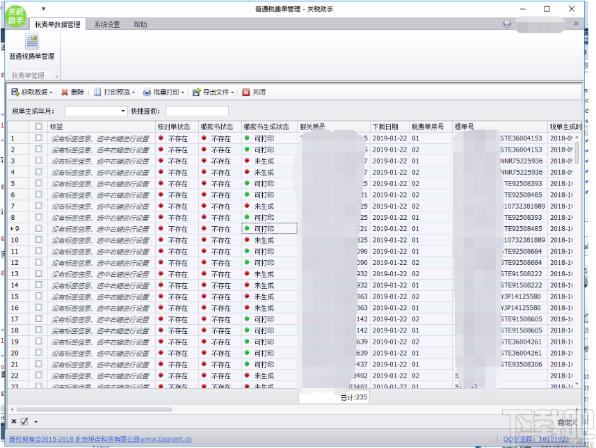Click the 打印预览 icon
The height and width of the screenshot is (448, 596).
[97, 92]
